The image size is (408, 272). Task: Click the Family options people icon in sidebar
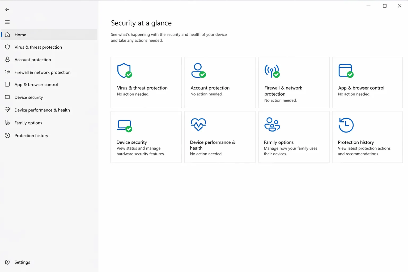point(7,122)
